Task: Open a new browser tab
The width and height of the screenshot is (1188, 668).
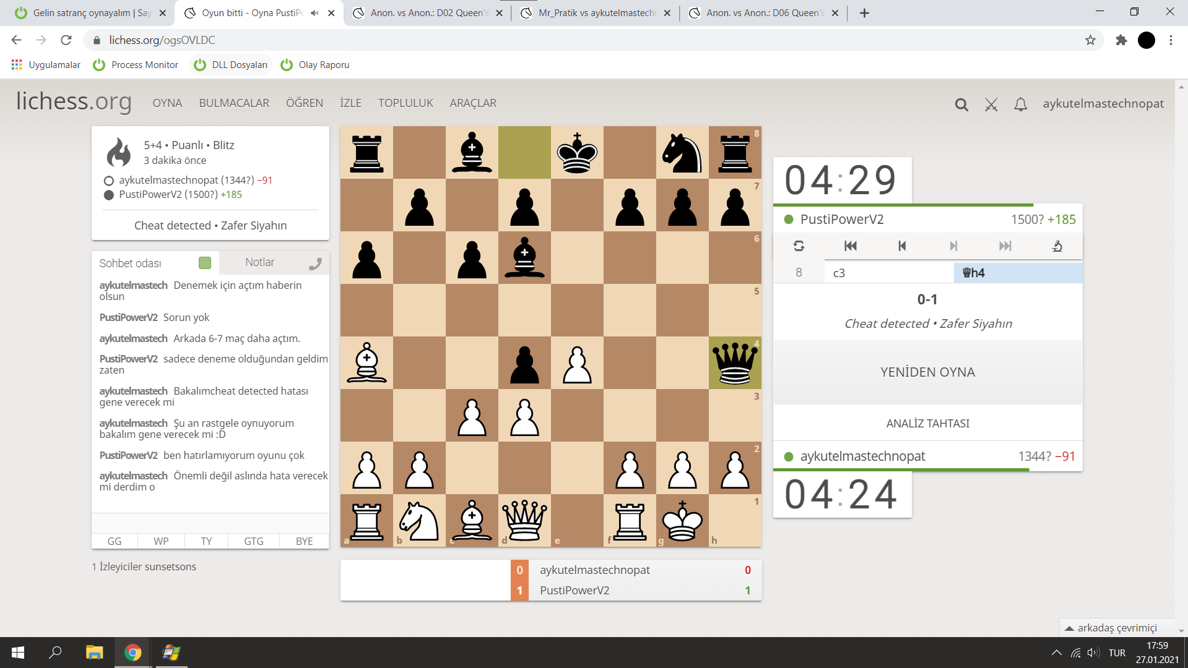Action: pyautogui.click(x=865, y=13)
